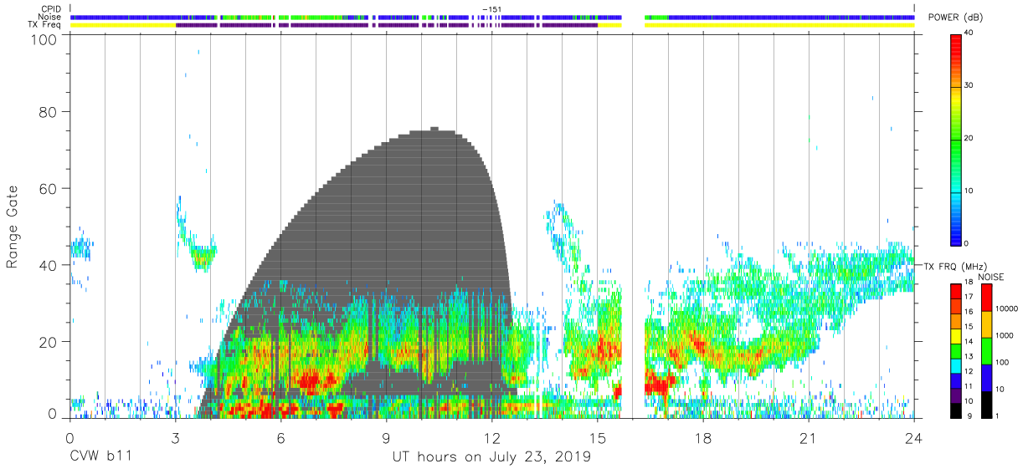Click the POWER (dB) colorbar title
The height and width of the screenshot is (474, 1028).
[x=957, y=18]
